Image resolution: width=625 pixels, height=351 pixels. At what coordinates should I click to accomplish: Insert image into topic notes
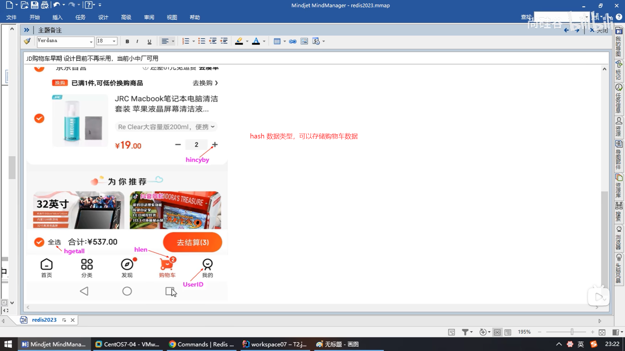[304, 41]
